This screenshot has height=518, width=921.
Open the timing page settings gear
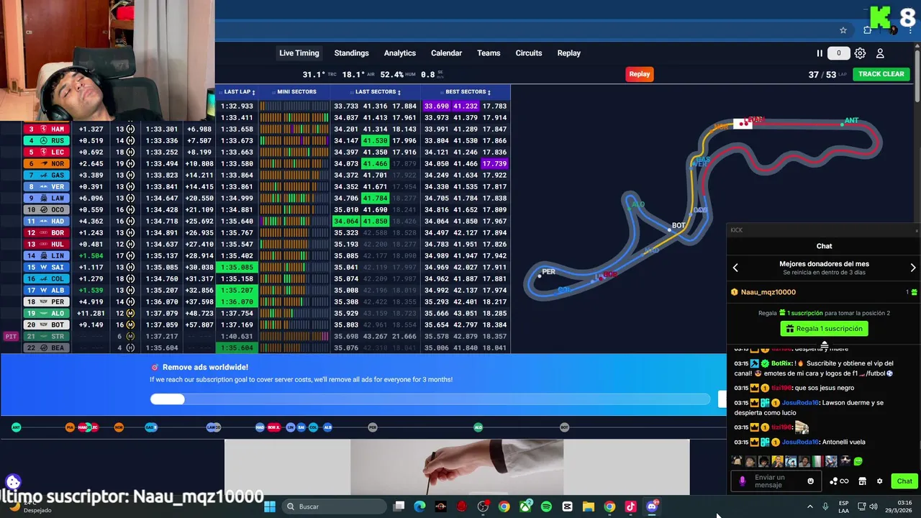point(860,53)
